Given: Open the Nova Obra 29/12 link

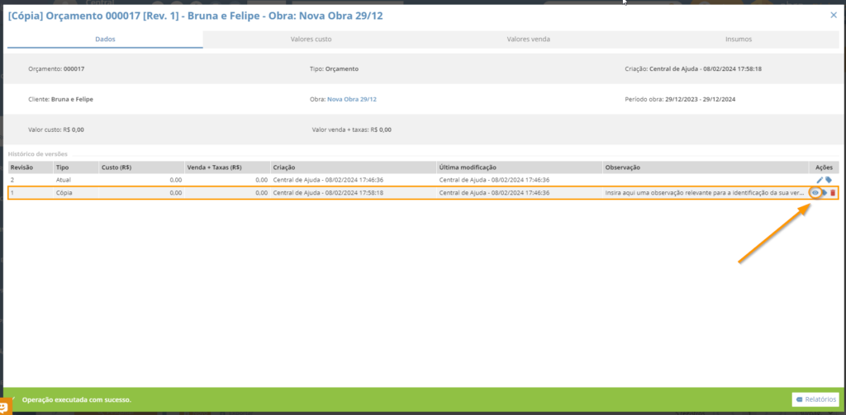Looking at the screenshot, I should pyautogui.click(x=352, y=100).
